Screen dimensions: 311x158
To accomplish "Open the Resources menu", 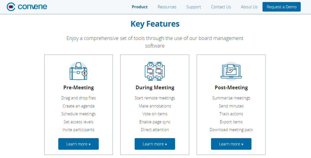I will point(167,7).
